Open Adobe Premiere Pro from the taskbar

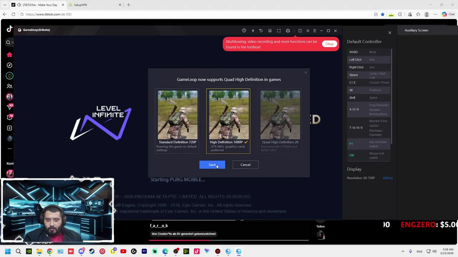[144, 252]
